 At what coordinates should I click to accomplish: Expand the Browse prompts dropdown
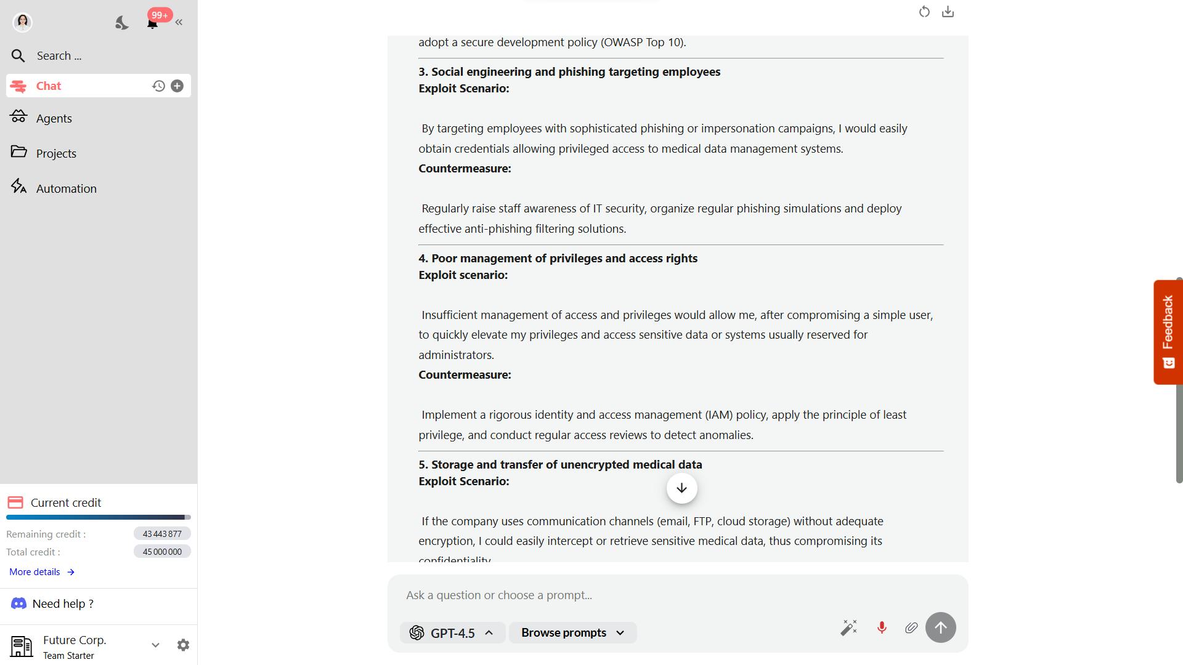pos(572,633)
